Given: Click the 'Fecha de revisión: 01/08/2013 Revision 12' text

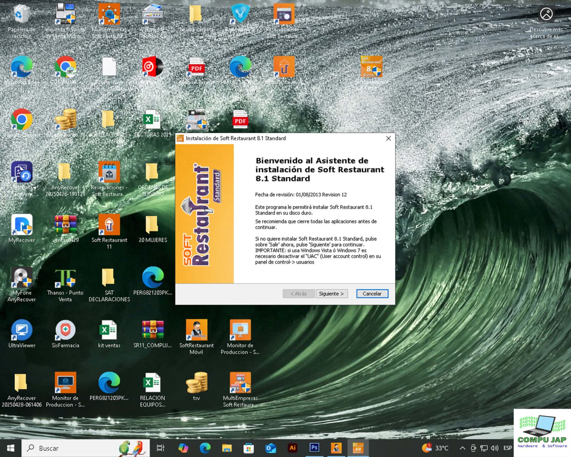Looking at the screenshot, I should 301,195.
